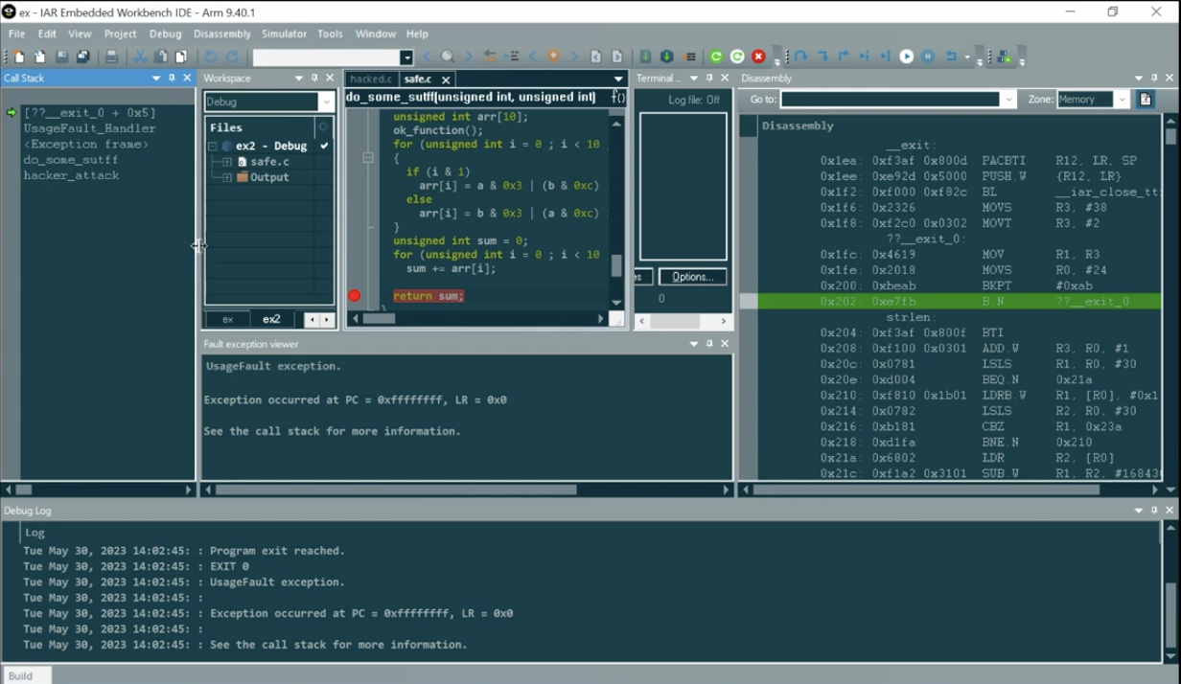
Task: Switch to the hacked.c editor tab
Action: click(x=371, y=79)
